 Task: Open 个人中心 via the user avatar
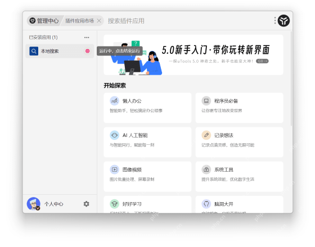point(34,204)
